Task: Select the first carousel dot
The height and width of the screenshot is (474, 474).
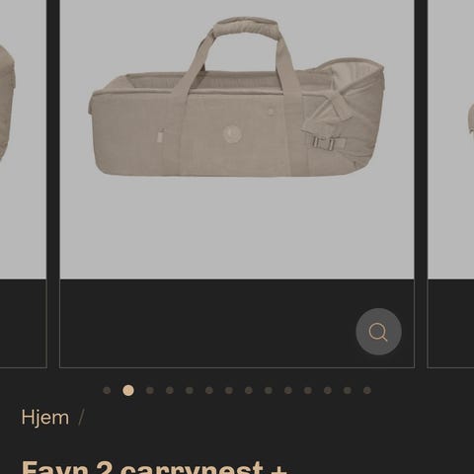Action: pos(107,390)
